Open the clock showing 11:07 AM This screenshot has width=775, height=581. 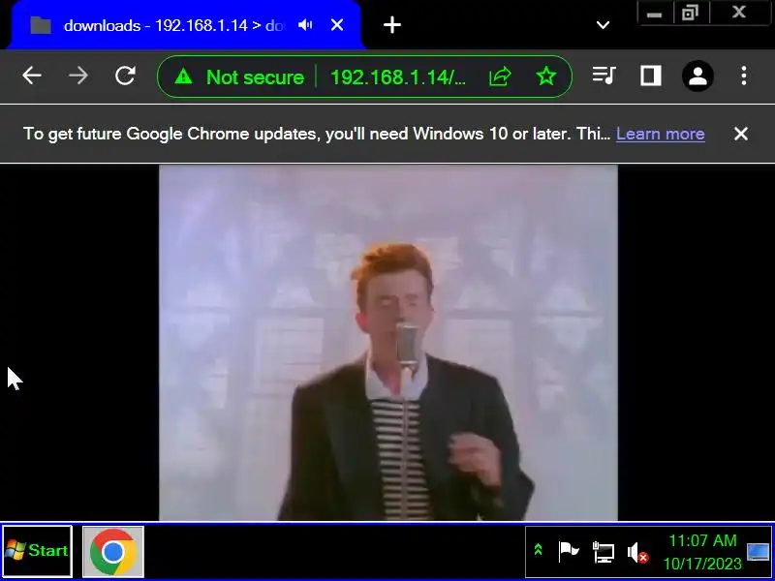point(702,552)
